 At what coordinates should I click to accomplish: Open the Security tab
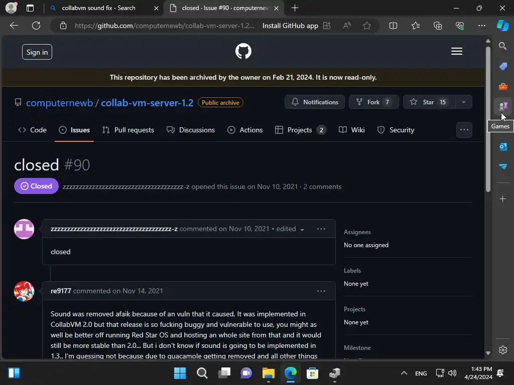click(x=396, y=130)
